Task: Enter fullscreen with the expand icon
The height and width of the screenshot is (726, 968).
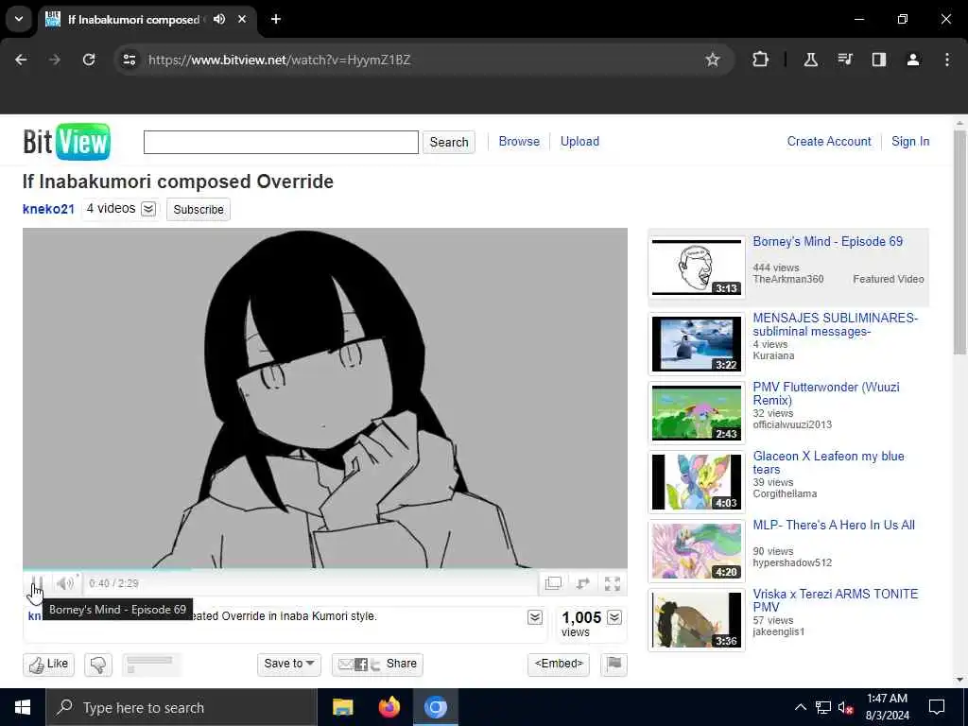Action: tap(613, 583)
